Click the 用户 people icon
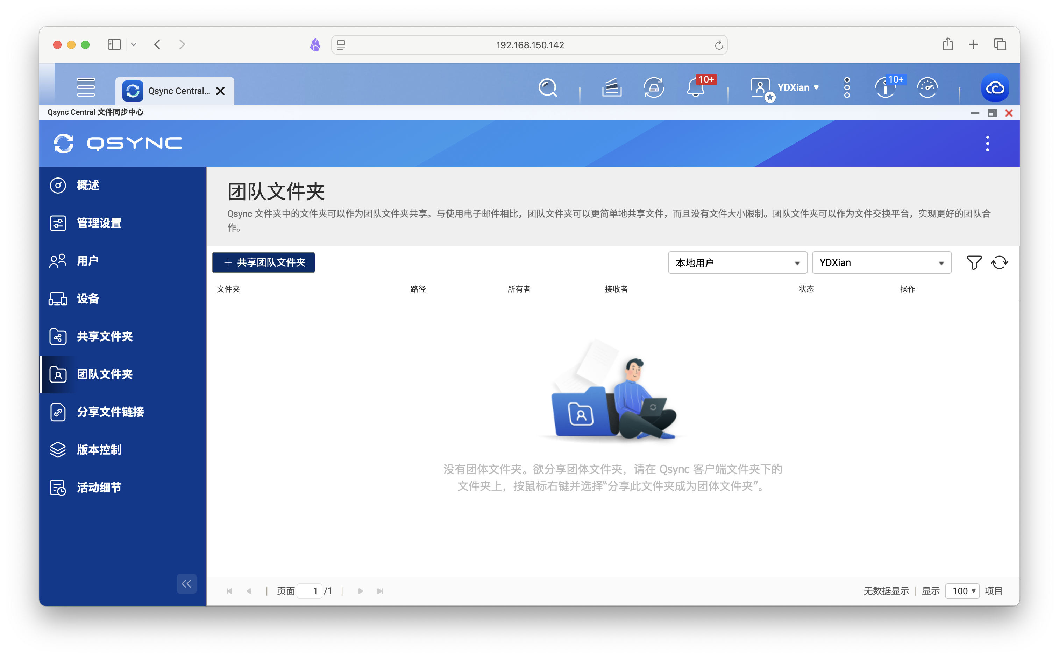The width and height of the screenshot is (1059, 658). (58, 261)
